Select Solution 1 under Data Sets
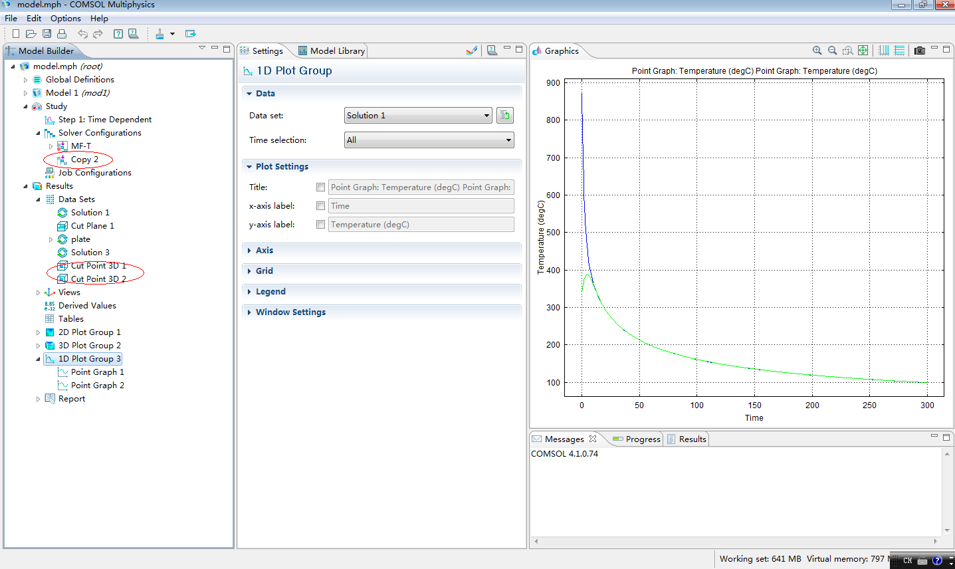 [x=90, y=213]
